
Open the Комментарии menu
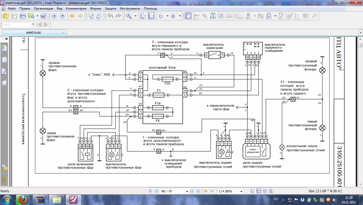click(x=76, y=8)
